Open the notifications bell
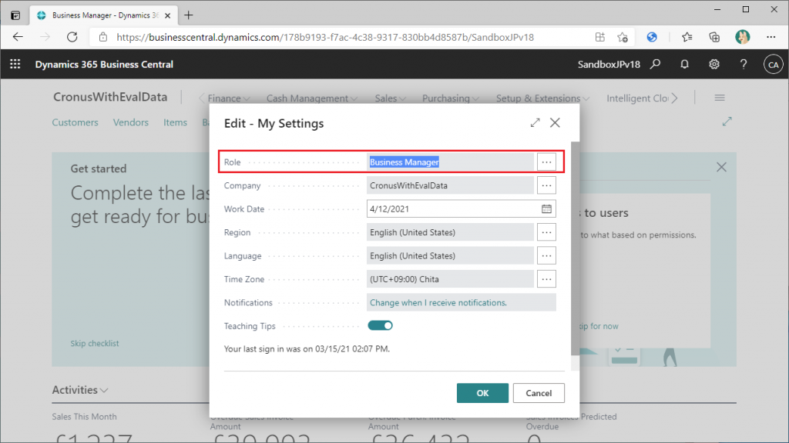 pos(684,65)
